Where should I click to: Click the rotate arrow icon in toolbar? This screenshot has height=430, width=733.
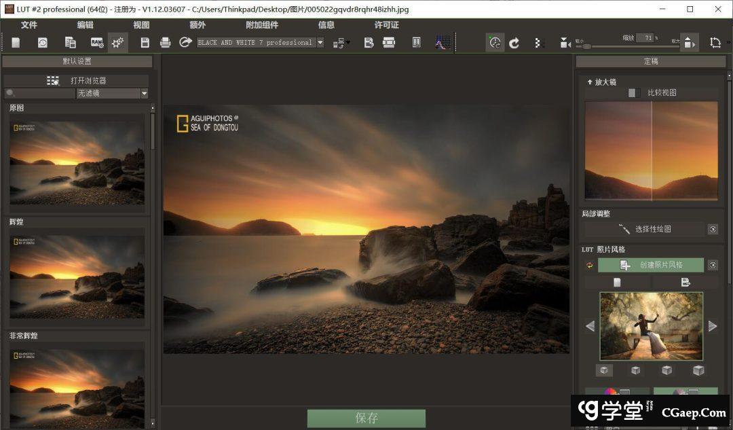[x=514, y=43]
